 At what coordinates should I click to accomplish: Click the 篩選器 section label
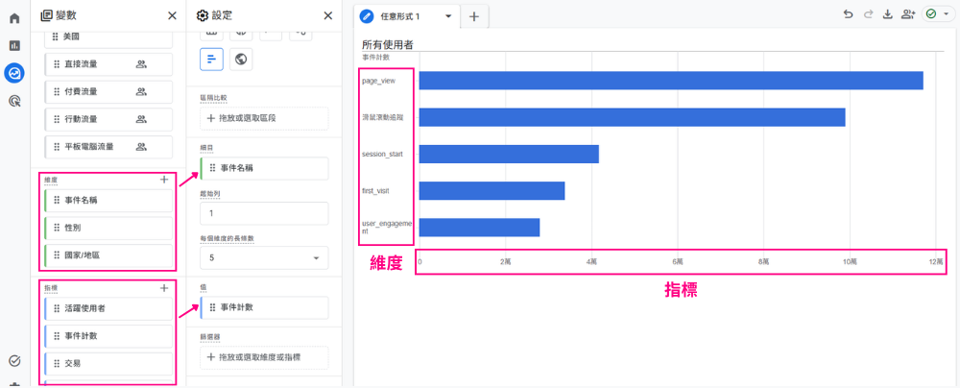[210, 337]
